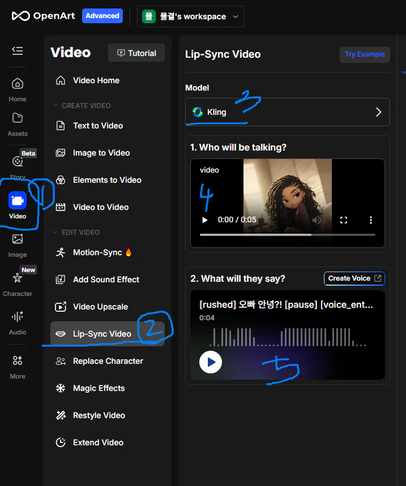Open Magic Effects

(x=108, y=388)
